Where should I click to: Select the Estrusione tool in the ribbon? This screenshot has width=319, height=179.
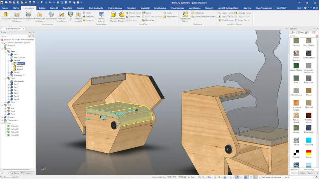coord(6,16)
